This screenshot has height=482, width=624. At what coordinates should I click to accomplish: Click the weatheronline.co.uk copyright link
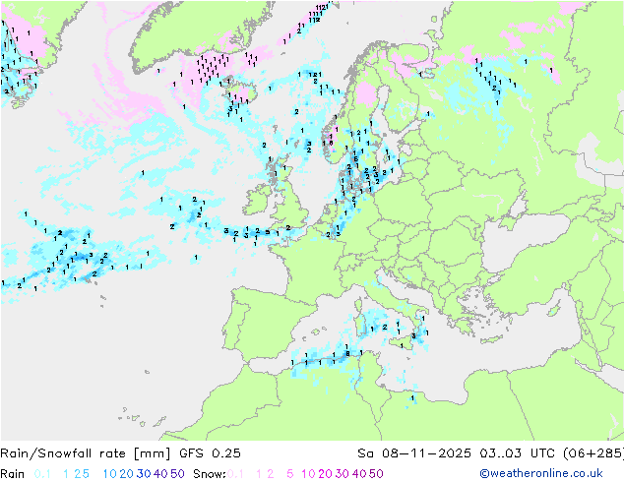pyautogui.click(x=541, y=473)
